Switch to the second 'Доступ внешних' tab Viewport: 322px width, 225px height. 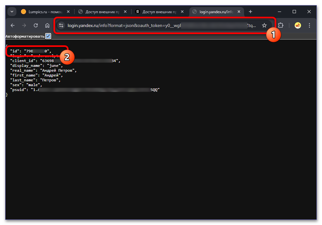159,12
